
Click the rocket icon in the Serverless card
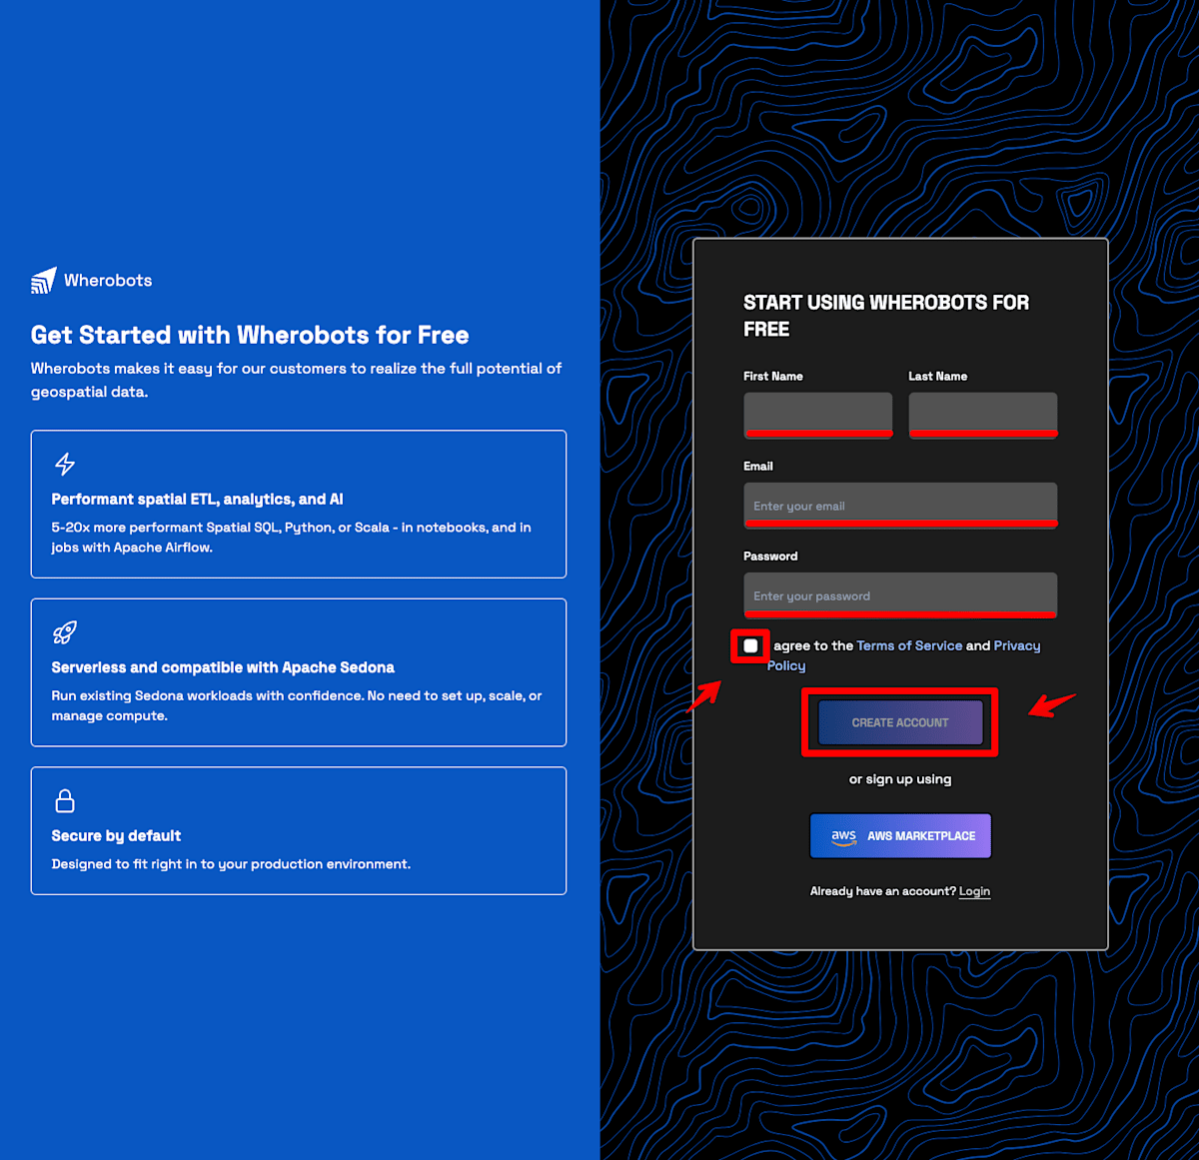[x=65, y=632]
